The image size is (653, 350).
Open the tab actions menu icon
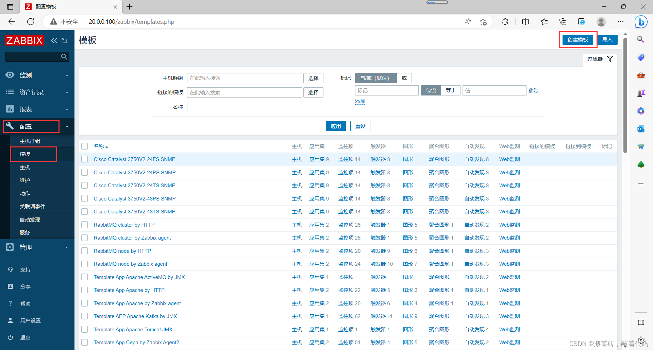(x=10, y=6)
